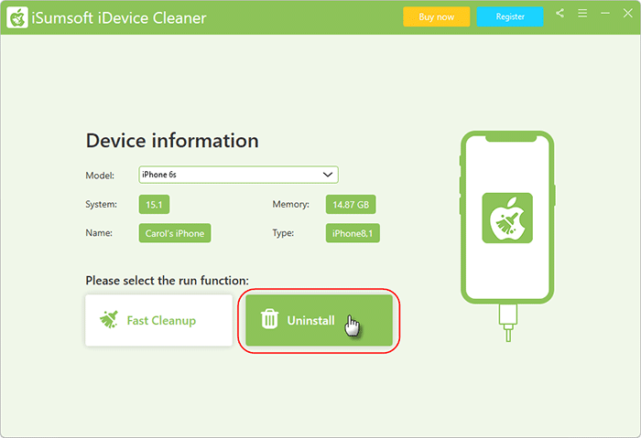Click the iSumsoft app logo icon
641x438 pixels.
(17, 17)
